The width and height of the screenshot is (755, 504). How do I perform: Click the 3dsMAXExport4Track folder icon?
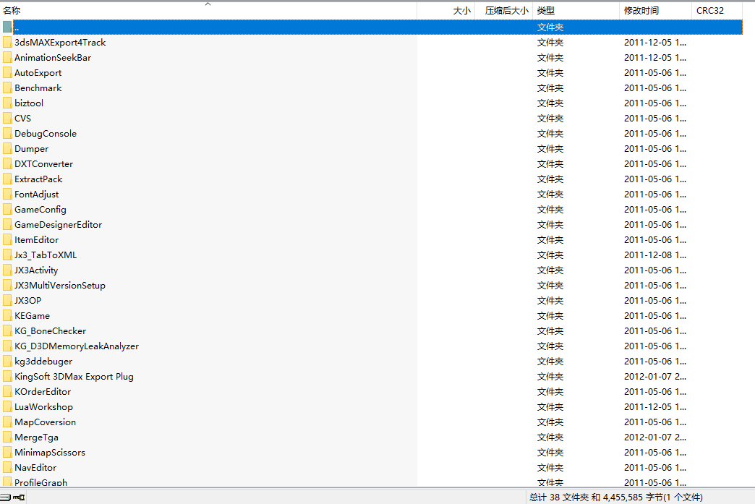[7, 43]
